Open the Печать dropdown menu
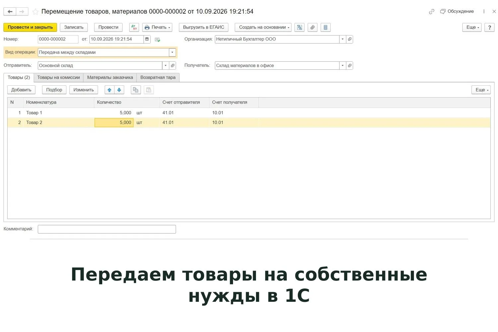498x332 pixels. 157,27
